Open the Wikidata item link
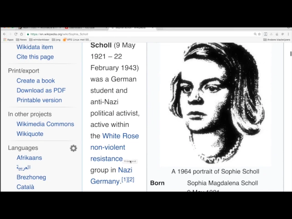Viewport: 292px width, 219px height. (35, 47)
